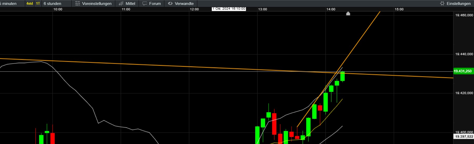Select the latest green candlestick
474x144 pixels.
[x=343, y=76]
